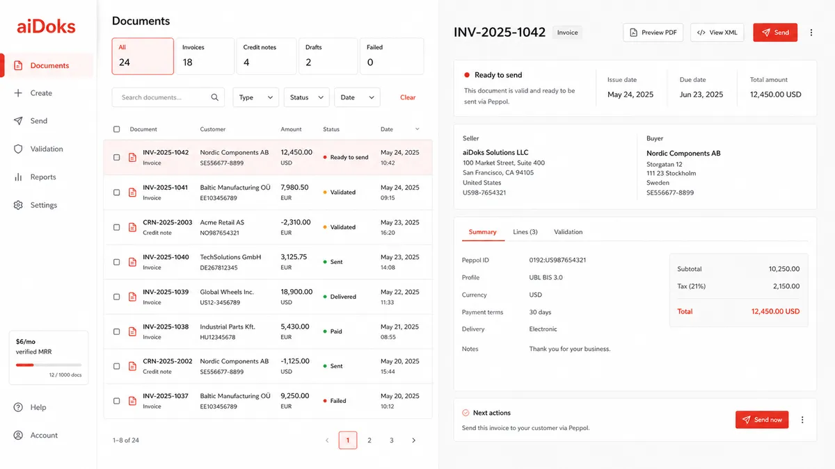Viewport: 835px width, 469px height.
Task: Click the document icon for INV-2025-1039
Action: (132, 297)
